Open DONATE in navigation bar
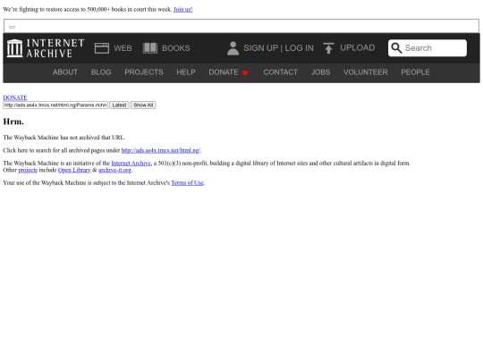The width and height of the screenshot is (483, 362). point(224,72)
